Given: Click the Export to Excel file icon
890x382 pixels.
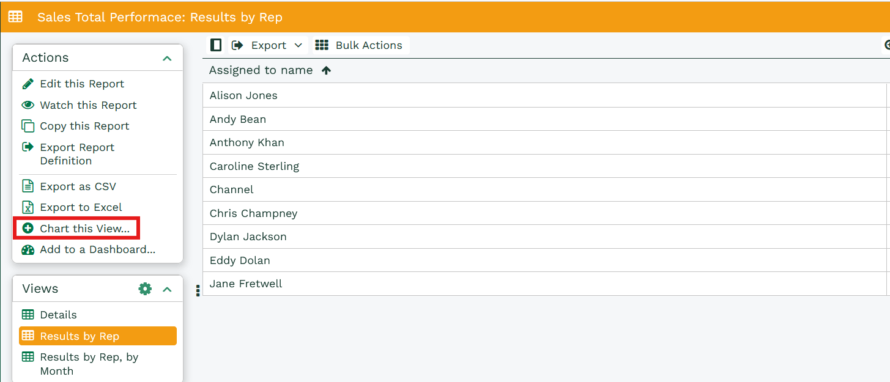Looking at the screenshot, I should coord(28,207).
